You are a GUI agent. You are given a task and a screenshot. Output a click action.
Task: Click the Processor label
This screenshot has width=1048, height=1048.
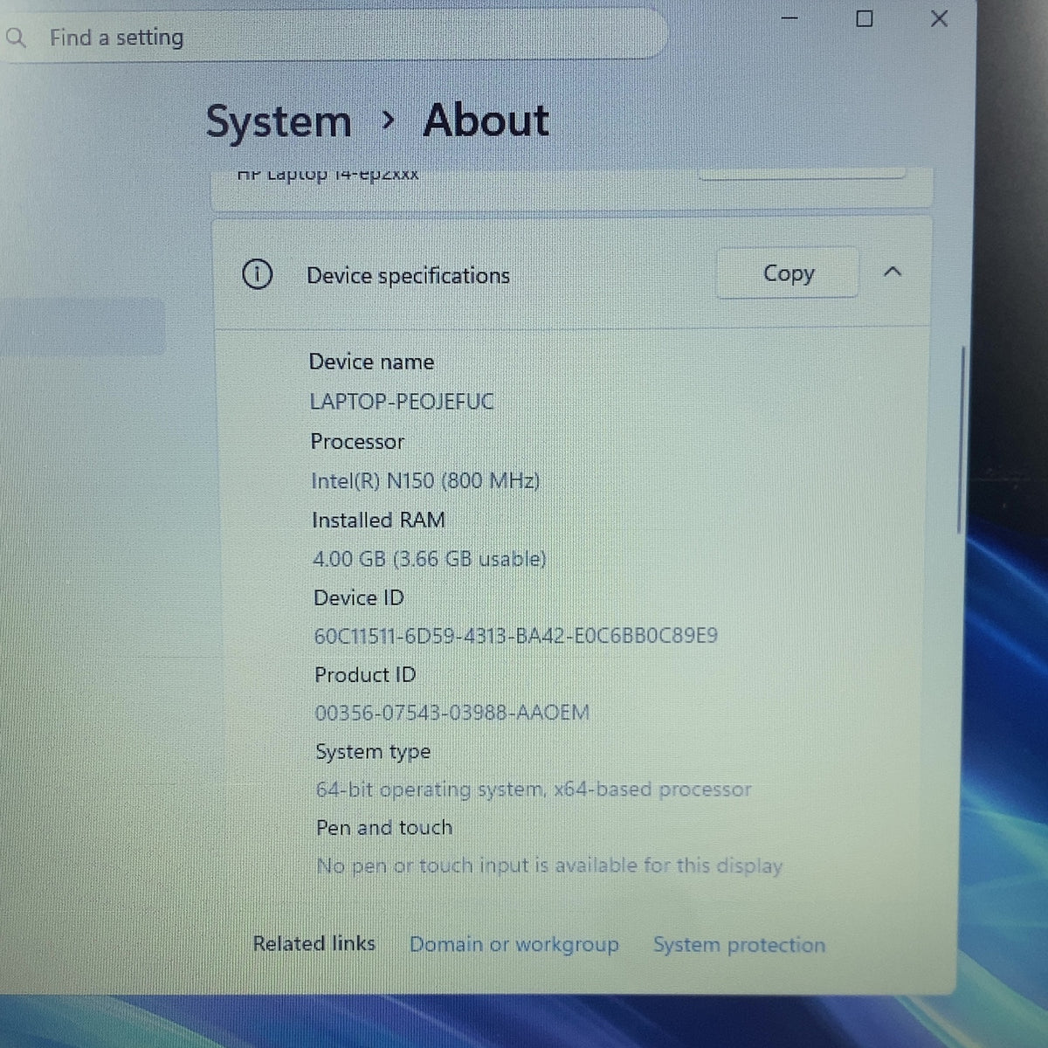357,442
